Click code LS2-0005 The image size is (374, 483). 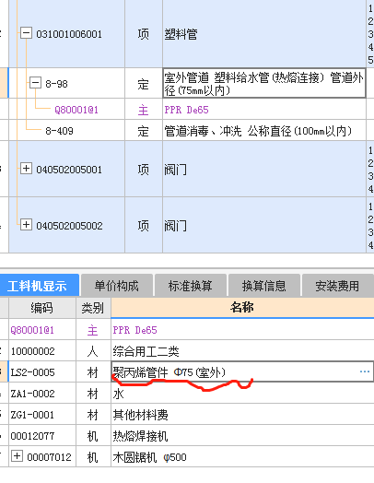coord(32,372)
